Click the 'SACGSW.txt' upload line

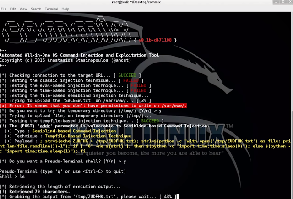(76, 100)
